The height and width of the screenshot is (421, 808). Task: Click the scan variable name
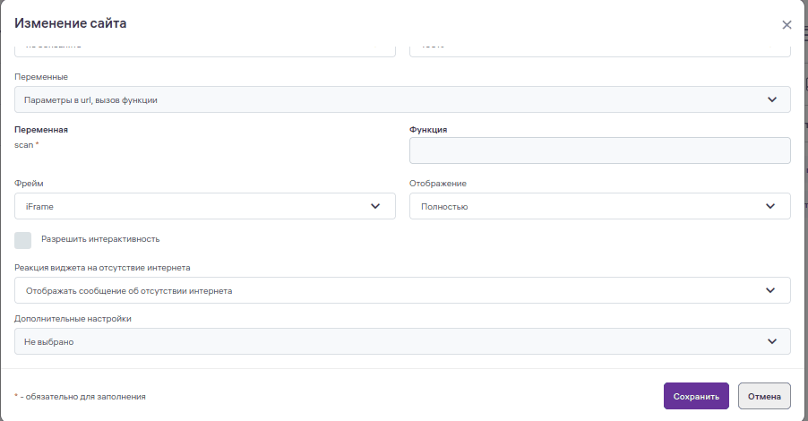pos(23,144)
